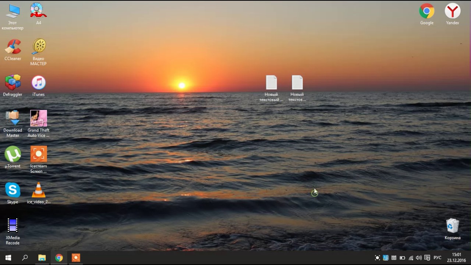The width and height of the screenshot is (471, 265).
Task: Select the first Новый текстовый document file
Action: [x=272, y=88]
